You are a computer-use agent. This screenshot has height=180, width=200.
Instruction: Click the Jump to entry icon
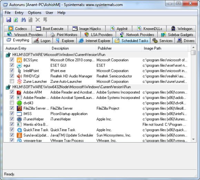45,20
